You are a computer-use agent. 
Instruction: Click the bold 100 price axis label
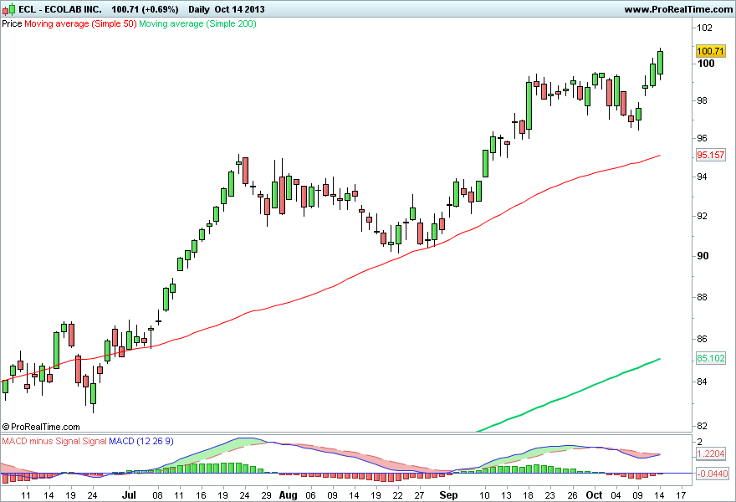click(x=706, y=64)
